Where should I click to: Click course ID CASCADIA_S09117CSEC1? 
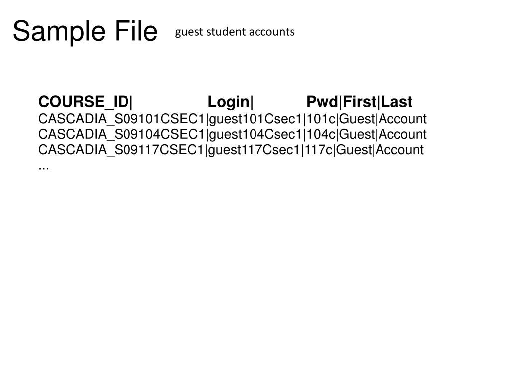[x=121, y=150]
